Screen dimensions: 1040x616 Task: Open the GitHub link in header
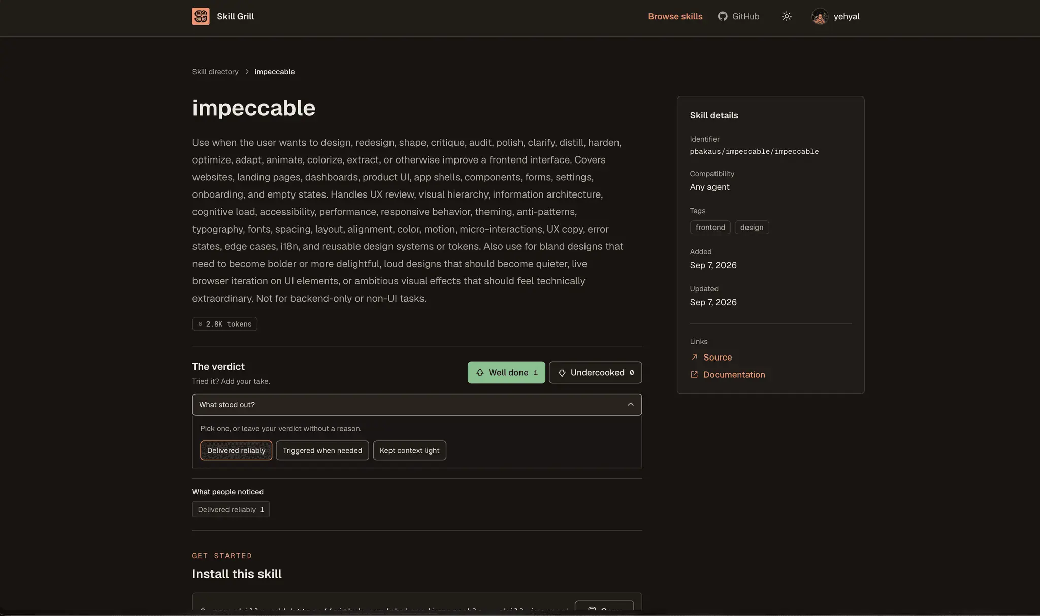pos(738,16)
